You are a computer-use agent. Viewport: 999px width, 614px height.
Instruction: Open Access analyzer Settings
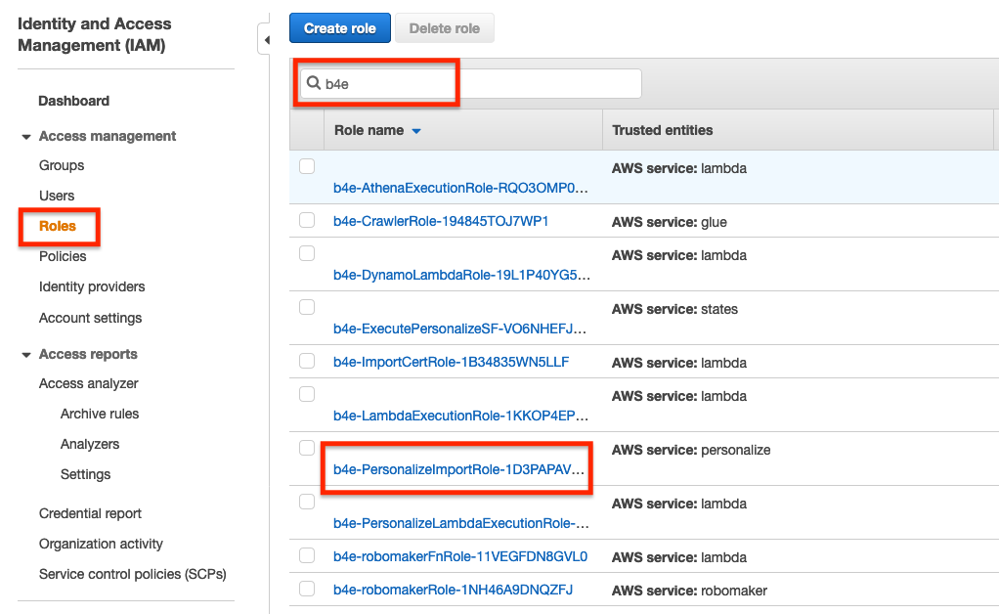pyautogui.click(x=85, y=474)
